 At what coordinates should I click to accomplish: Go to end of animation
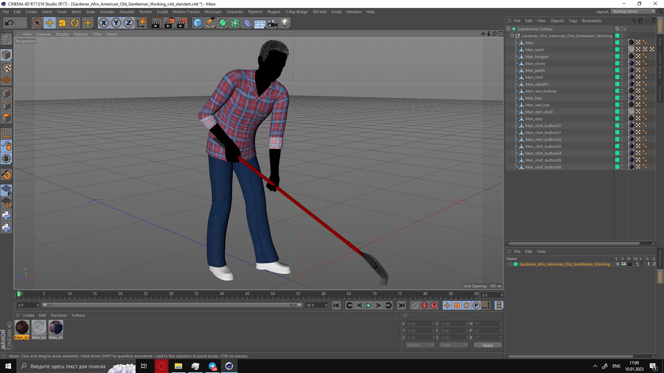tap(401, 305)
